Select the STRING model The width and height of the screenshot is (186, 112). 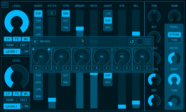[x=174, y=35]
